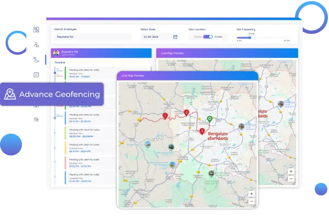Open the calendar check icon in sidebar
329x219 pixels.
pos(36,74)
